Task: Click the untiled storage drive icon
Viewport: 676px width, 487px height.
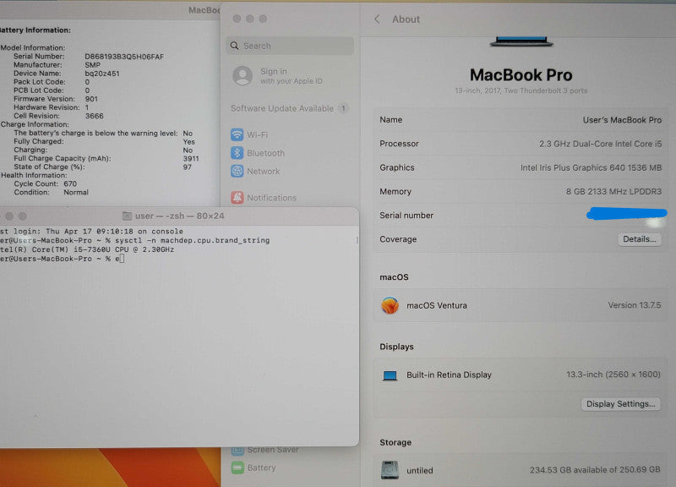Action: [390, 470]
